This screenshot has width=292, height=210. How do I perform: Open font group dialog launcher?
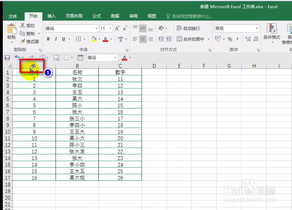click(127, 50)
